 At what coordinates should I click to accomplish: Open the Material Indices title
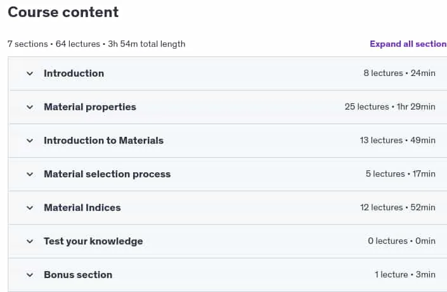82,208
